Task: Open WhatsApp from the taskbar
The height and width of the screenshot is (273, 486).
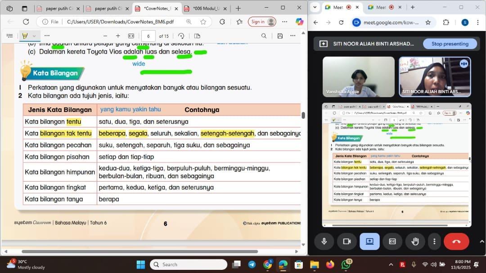Action: tap(346, 264)
